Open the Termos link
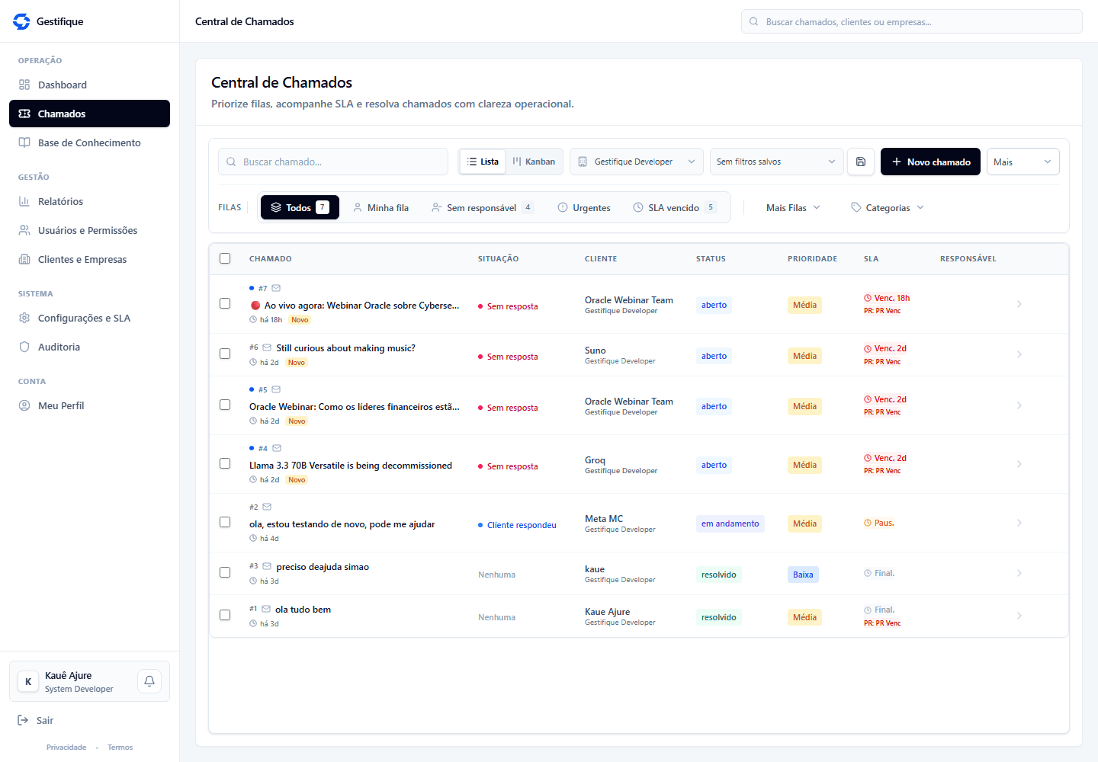This screenshot has height=762, width=1098. 120,748
